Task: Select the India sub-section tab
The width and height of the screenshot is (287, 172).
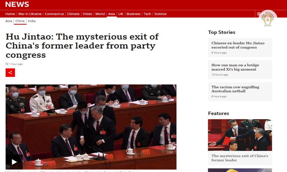Action: click(x=32, y=21)
